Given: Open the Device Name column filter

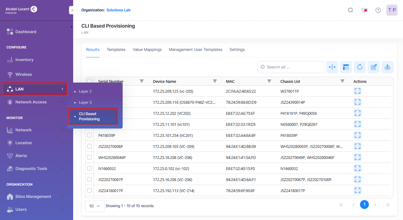Looking at the screenshot, I should [x=215, y=81].
